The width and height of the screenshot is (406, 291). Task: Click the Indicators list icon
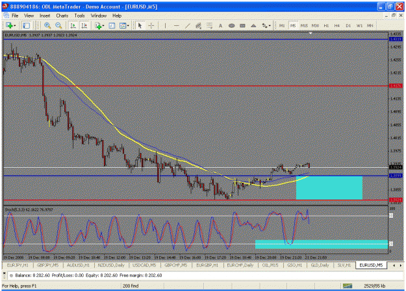[98, 25]
